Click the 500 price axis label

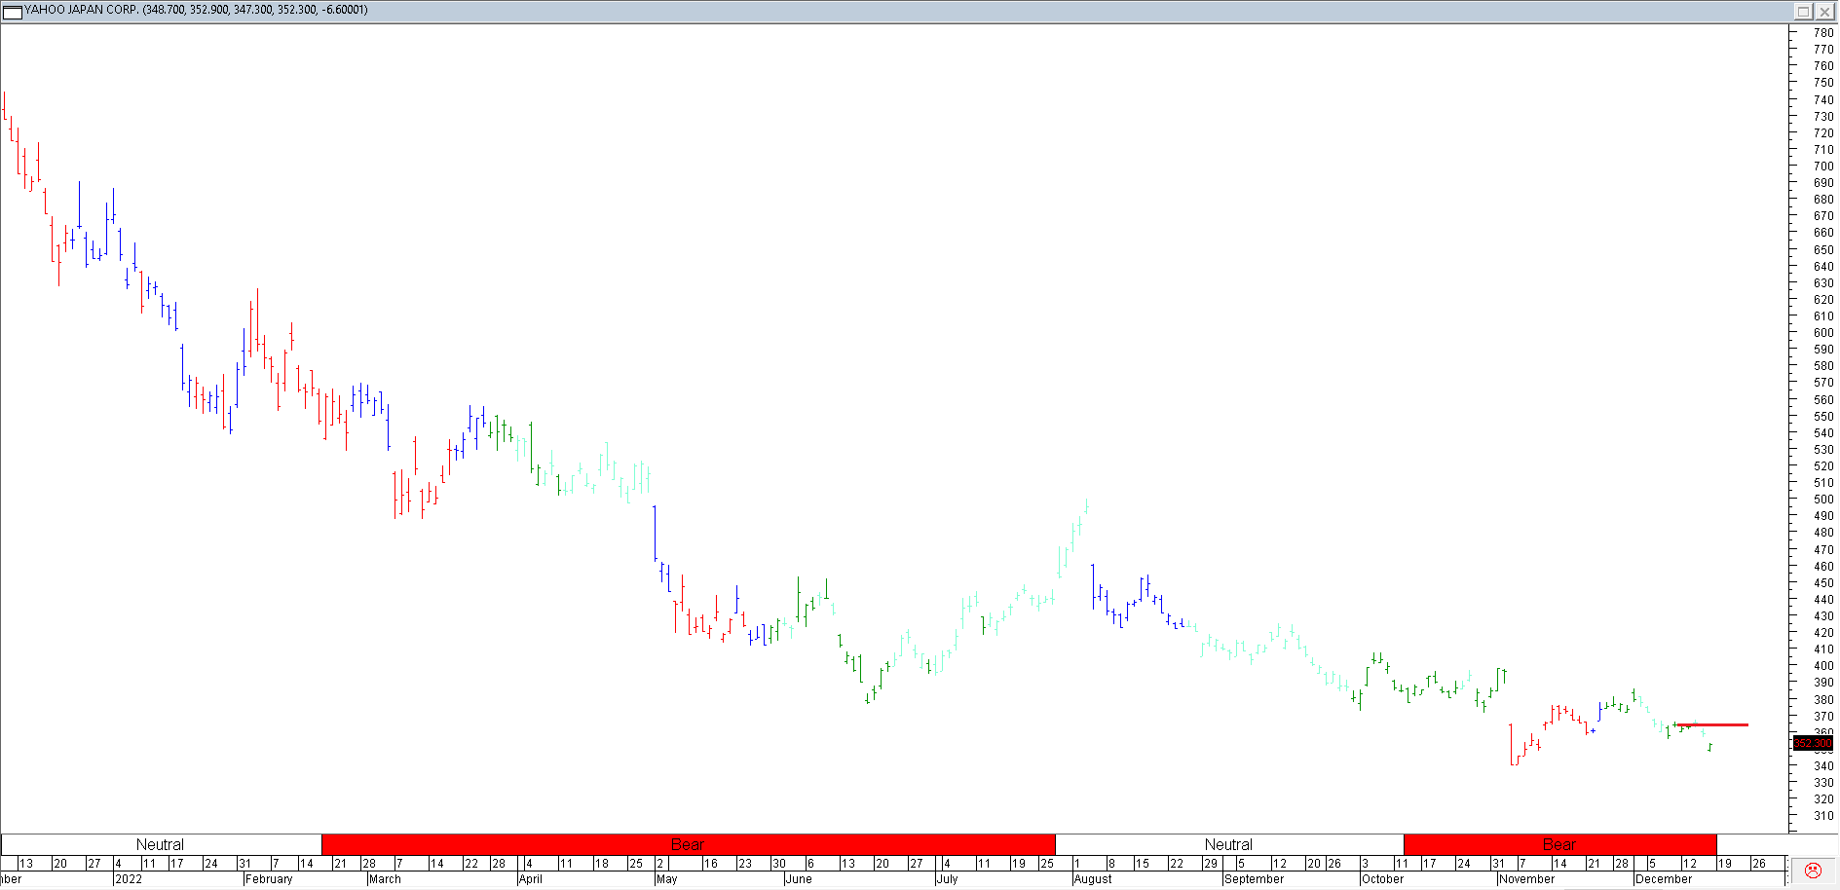click(1823, 500)
